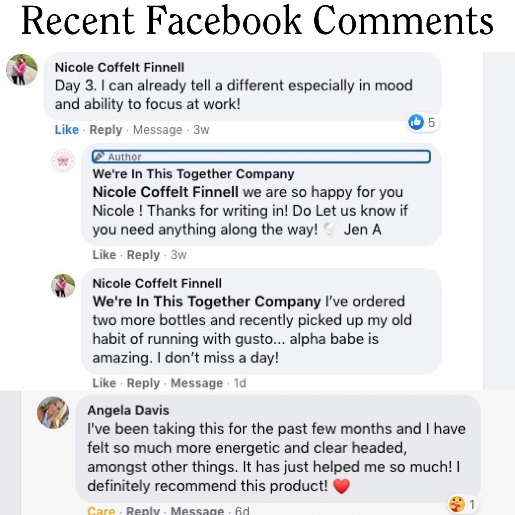Like Nicole's comment about running with gusto
This screenshot has height=515, width=515.
click(104, 383)
